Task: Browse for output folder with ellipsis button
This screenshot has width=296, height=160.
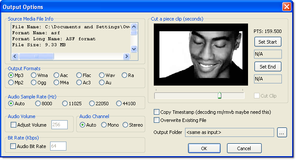Action: point(282,133)
